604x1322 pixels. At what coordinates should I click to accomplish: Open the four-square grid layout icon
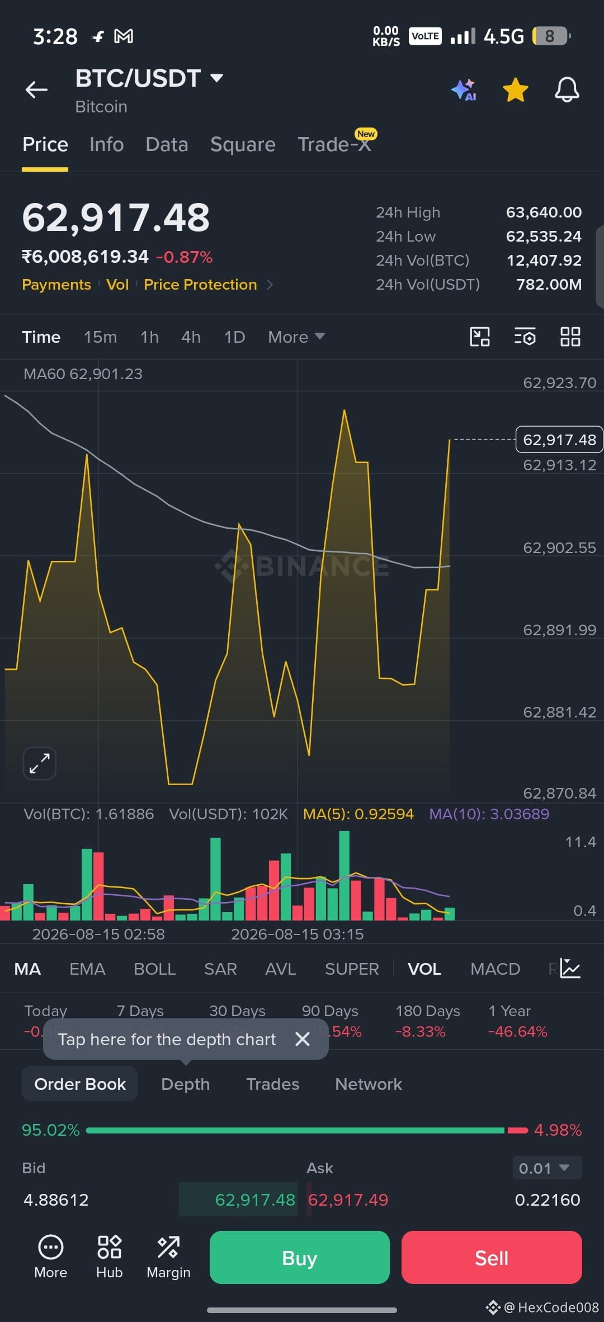(x=570, y=337)
